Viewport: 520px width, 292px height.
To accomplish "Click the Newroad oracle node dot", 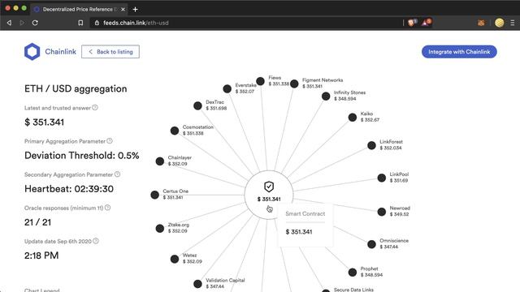I will [381, 212].
